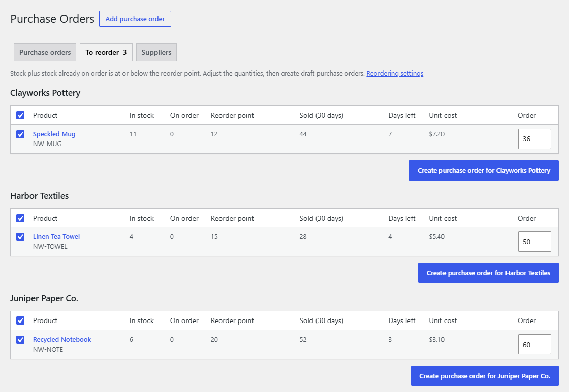569x392 pixels.
Task: Click the Add purchase order button
Action: (x=135, y=19)
